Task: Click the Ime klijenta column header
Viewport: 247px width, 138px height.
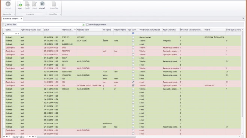Action: (x=108, y=30)
